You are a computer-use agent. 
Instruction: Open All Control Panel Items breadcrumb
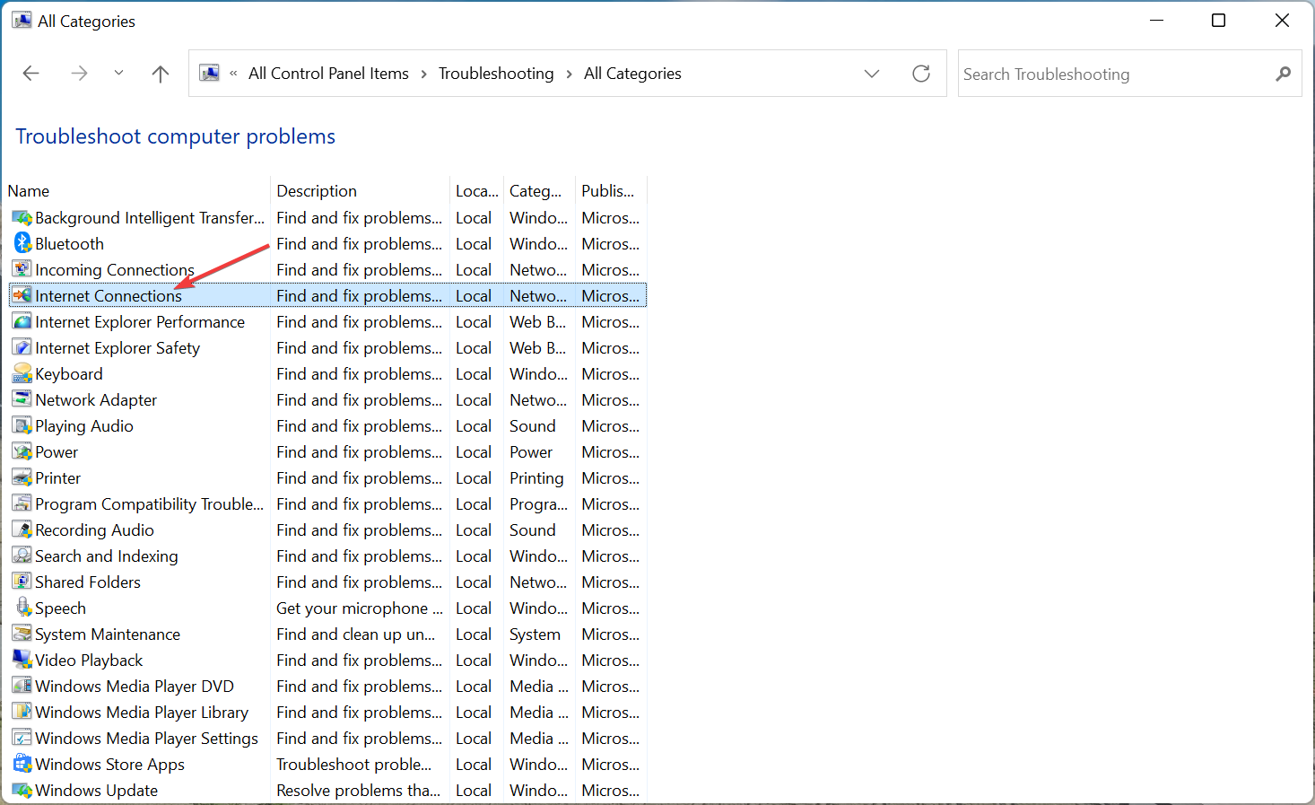coord(328,74)
